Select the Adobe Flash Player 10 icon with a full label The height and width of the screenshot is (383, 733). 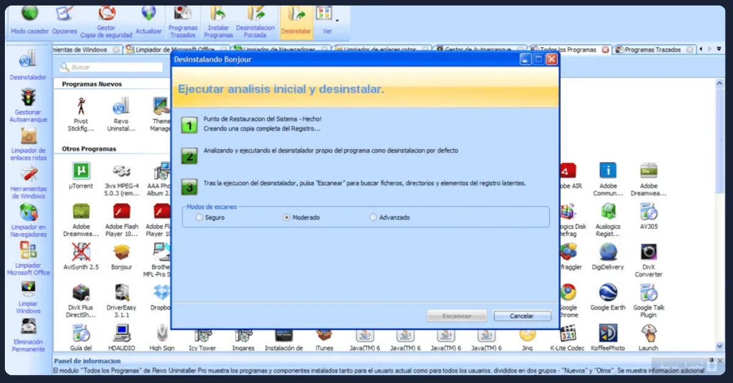pyautogui.click(x=121, y=220)
